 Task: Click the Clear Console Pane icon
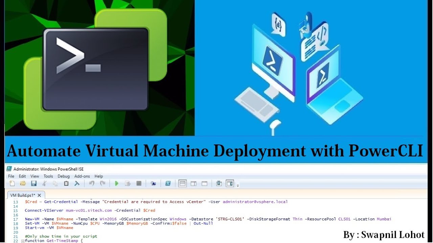[x=77, y=184]
